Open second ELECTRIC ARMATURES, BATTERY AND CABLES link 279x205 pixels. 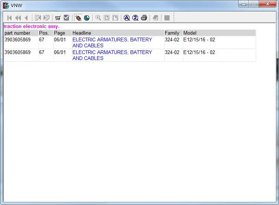pos(112,55)
